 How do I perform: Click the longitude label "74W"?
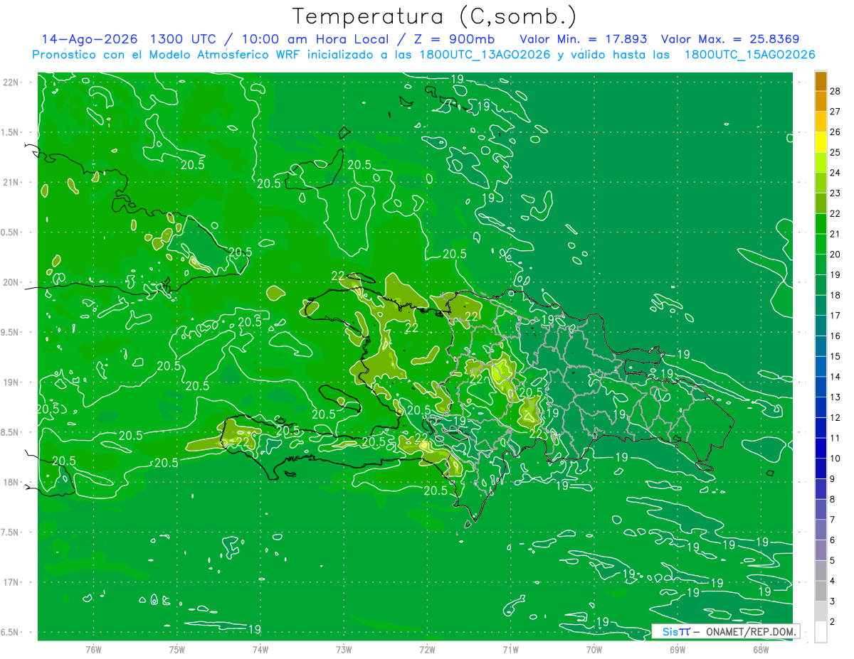[x=260, y=649]
